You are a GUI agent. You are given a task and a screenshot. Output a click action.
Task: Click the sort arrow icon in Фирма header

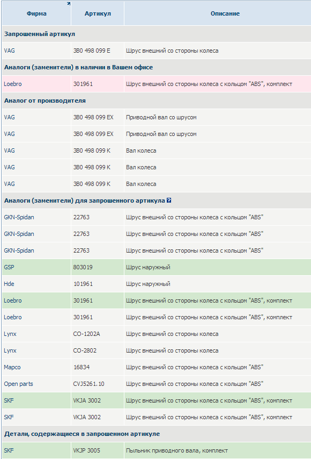69,4
